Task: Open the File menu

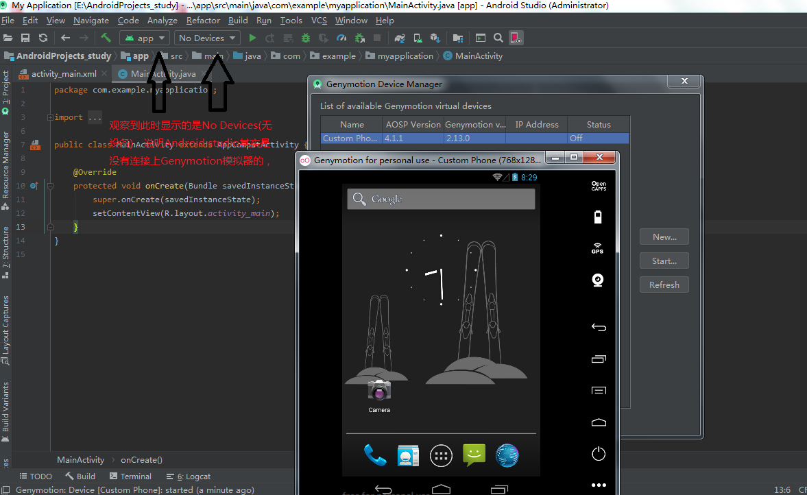Action: [x=8, y=20]
